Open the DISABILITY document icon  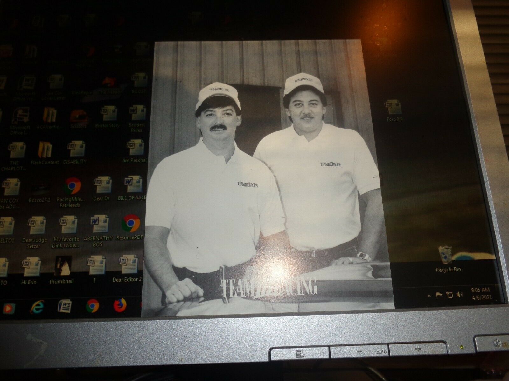pos(75,153)
